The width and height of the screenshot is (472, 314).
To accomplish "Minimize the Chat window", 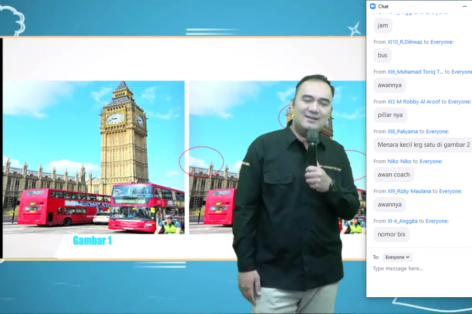I will pyautogui.click(x=464, y=6).
